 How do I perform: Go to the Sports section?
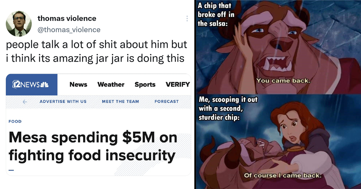click(x=145, y=85)
